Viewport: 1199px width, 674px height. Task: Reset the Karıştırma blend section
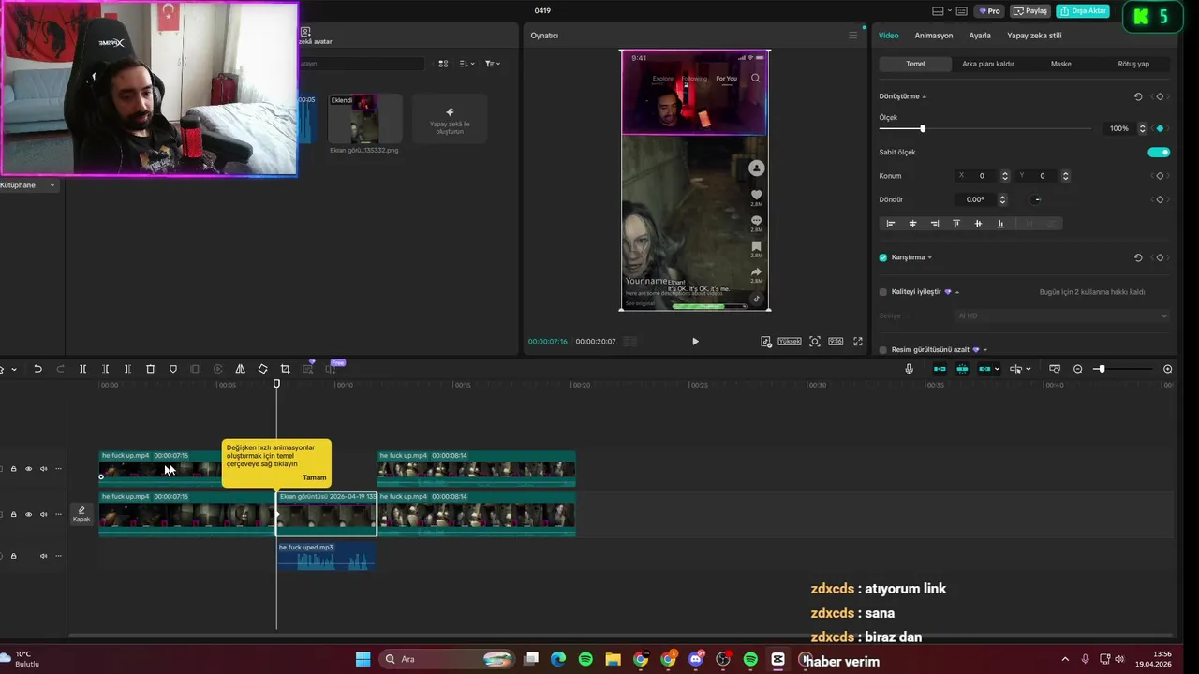[x=1138, y=257]
